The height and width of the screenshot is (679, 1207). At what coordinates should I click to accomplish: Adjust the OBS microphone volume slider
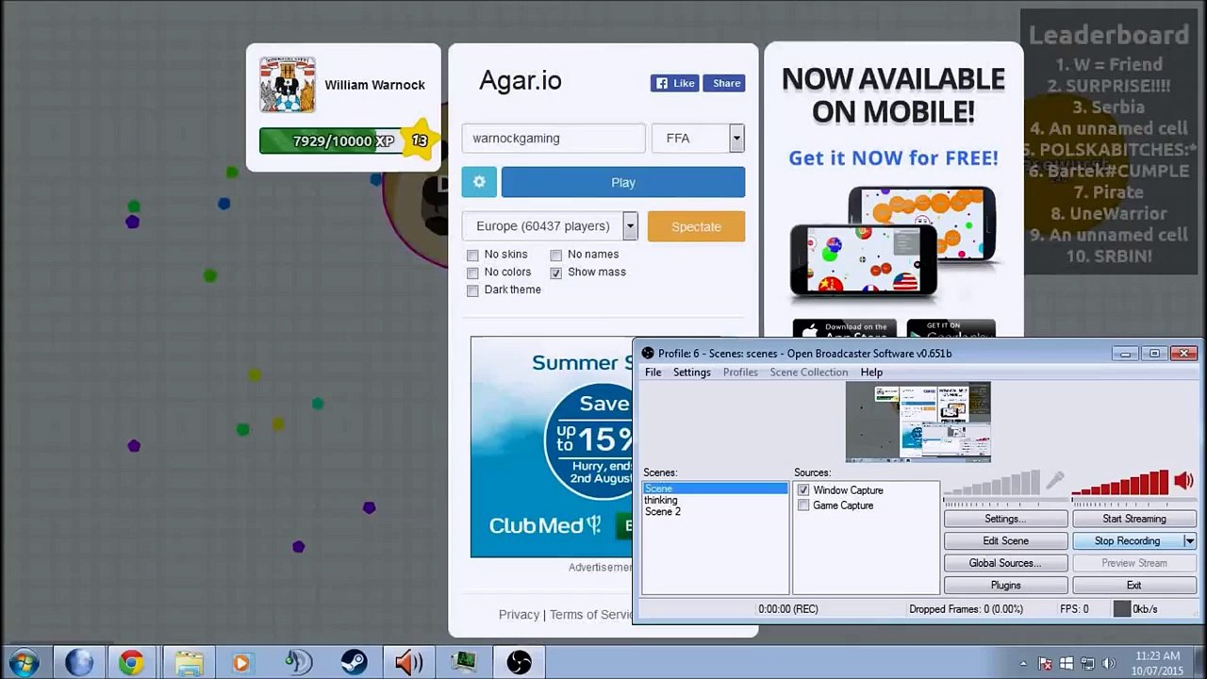point(993,484)
